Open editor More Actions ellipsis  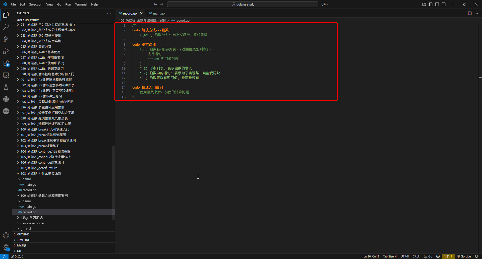(476, 13)
